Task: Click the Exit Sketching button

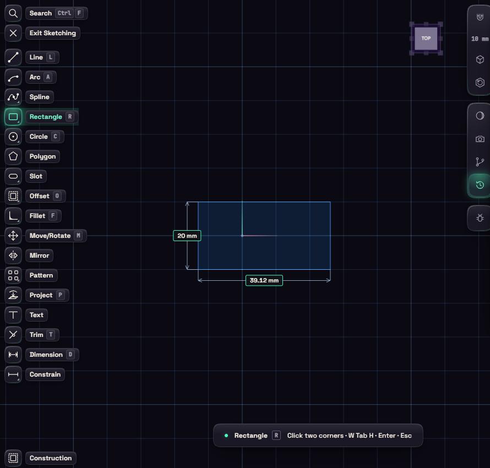Action: [x=52, y=33]
